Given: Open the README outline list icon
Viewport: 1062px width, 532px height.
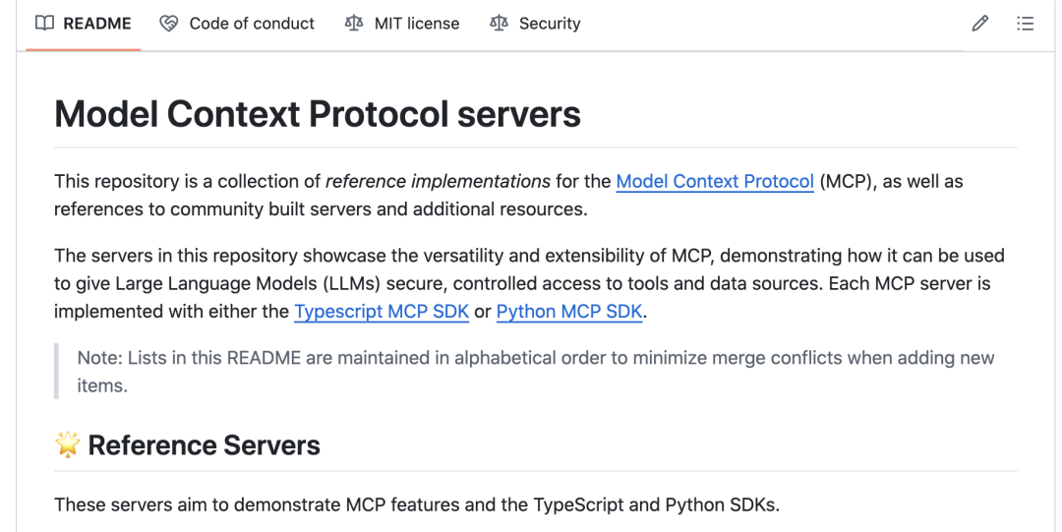Looking at the screenshot, I should tap(1026, 24).
